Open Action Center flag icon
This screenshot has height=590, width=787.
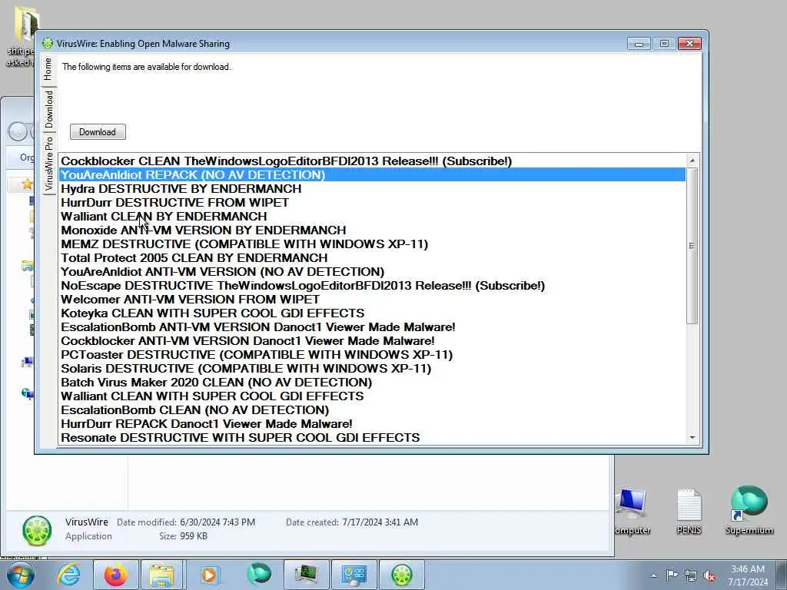(x=672, y=575)
